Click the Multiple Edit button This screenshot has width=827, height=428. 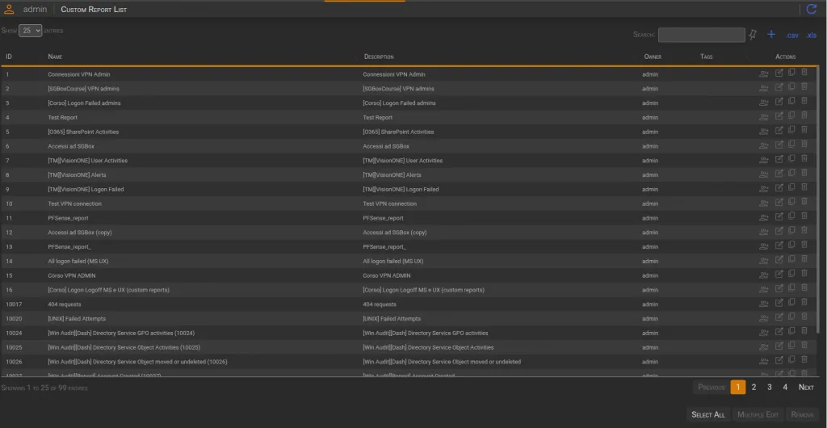coord(758,415)
